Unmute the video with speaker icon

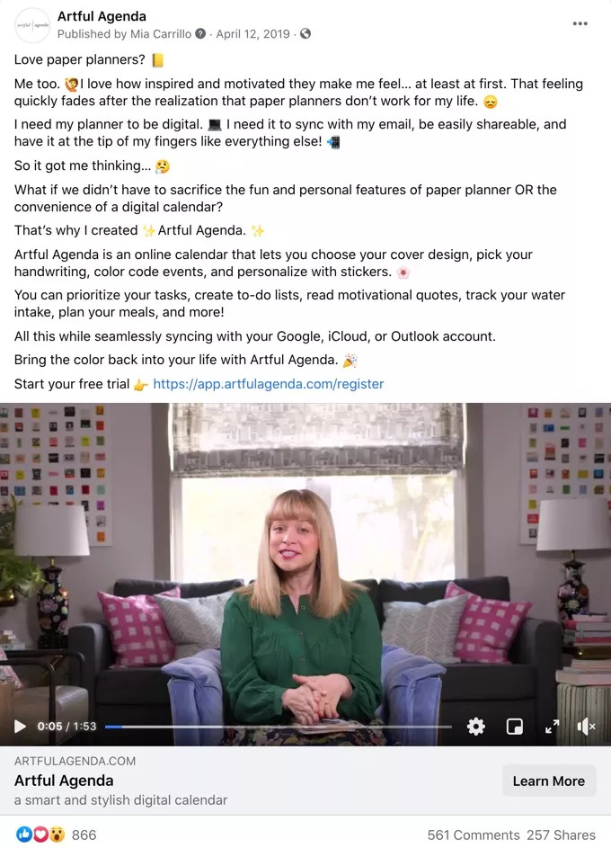586,727
